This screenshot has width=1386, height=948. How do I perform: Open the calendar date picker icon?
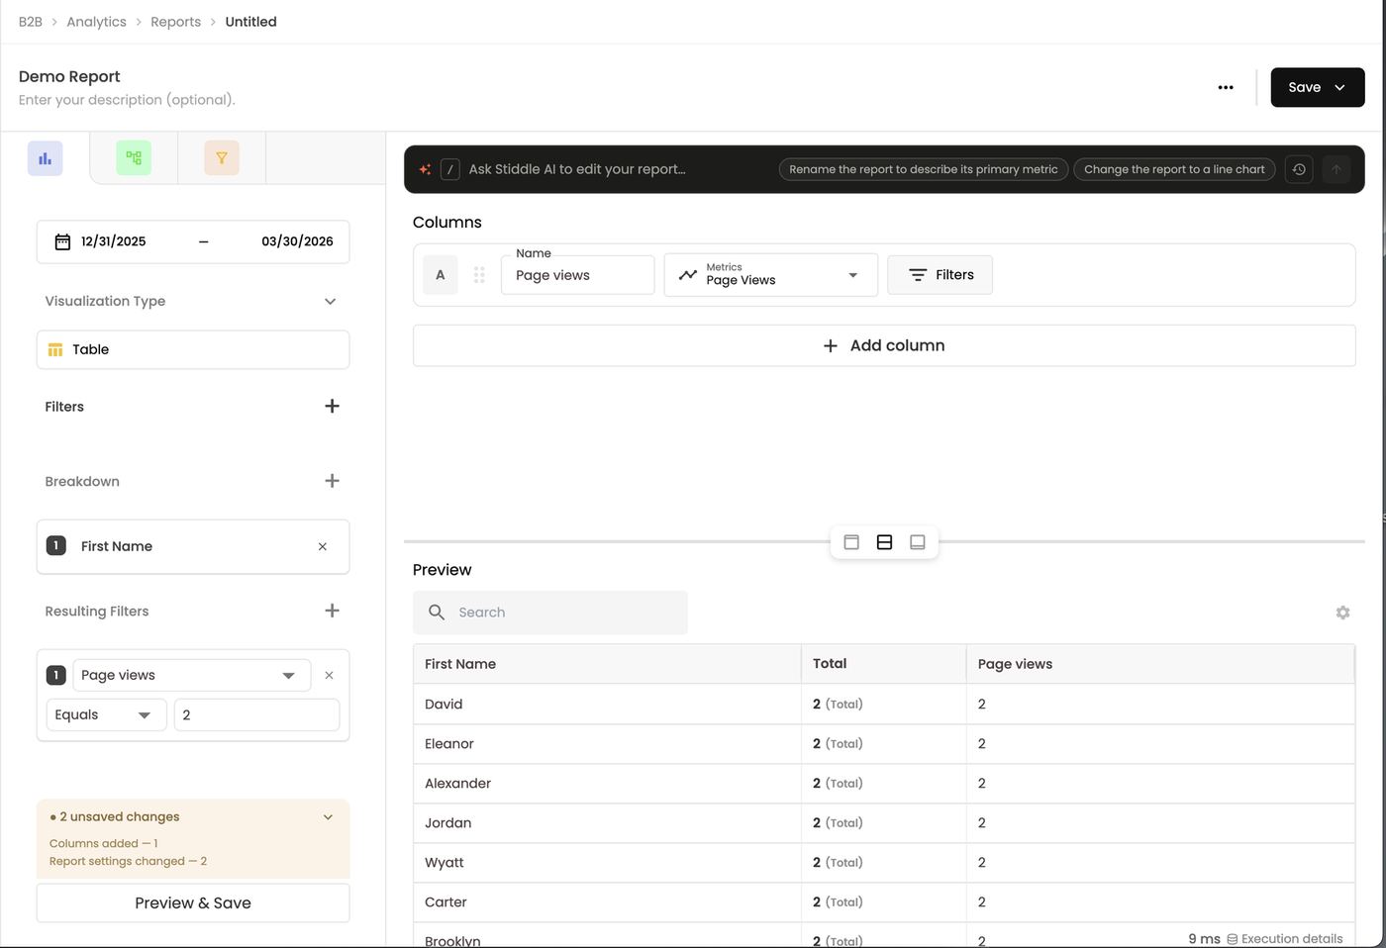[62, 241]
